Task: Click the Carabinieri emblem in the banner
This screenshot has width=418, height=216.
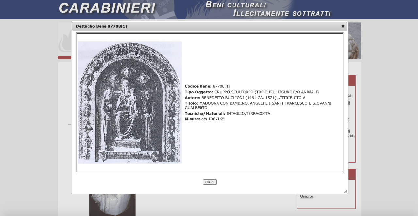Action: point(167,10)
